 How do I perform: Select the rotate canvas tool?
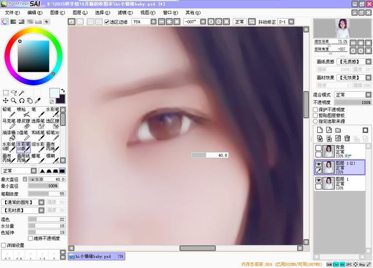point(22,101)
